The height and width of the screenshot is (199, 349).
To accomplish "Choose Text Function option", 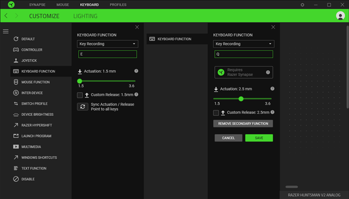I will click(41, 168).
